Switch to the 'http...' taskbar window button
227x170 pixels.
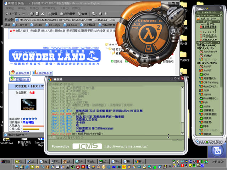pos(44,161)
